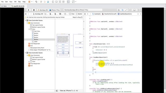Image resolution: width=166 pixels, height=93 pixels.
Task: Open the power options dropdown arrow
Action: tap(32, 2)
